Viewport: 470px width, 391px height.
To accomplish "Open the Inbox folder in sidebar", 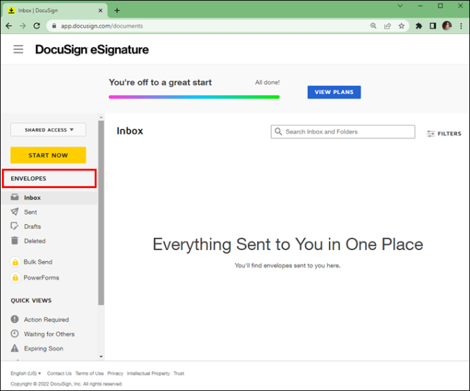I will (50, 198).
